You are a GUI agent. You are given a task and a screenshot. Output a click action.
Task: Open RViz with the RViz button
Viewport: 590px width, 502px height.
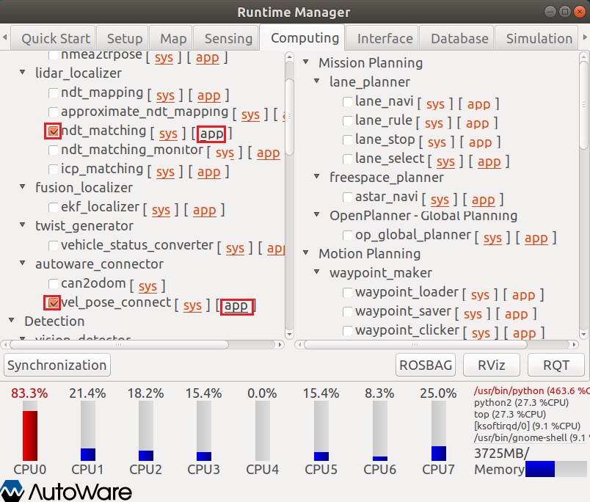pyautogui.click(x=491, y=365)
